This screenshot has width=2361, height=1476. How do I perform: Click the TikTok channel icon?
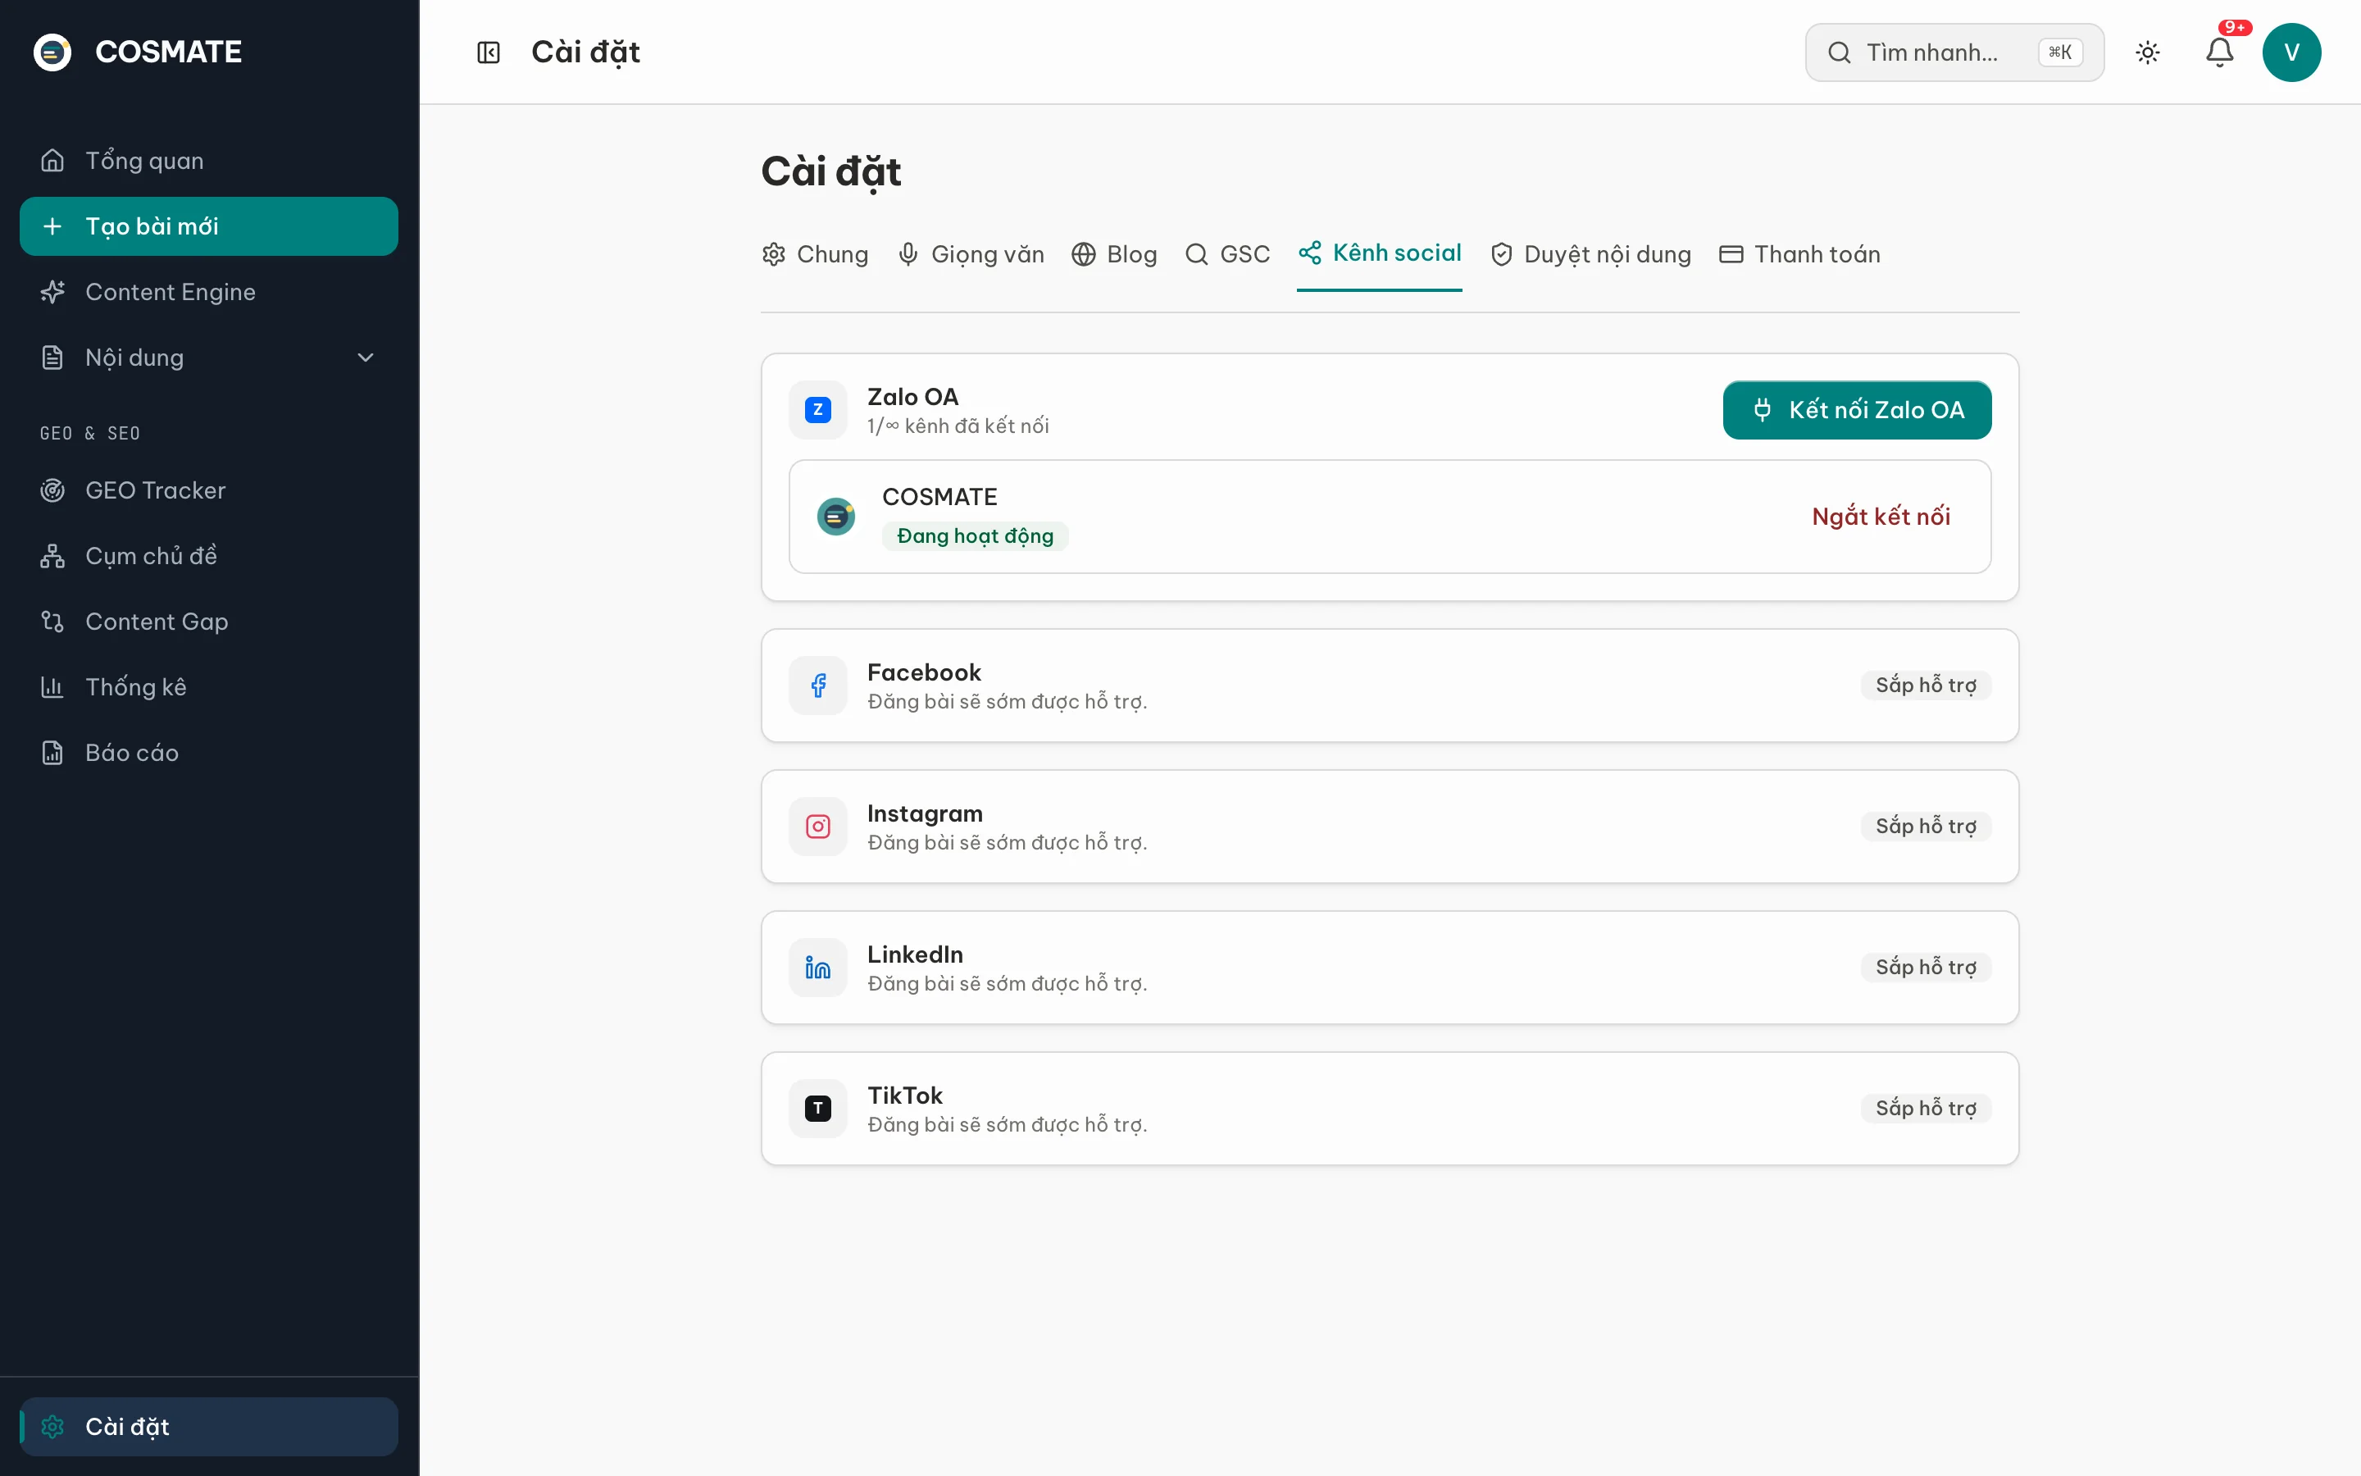(x=817, y=1108)
